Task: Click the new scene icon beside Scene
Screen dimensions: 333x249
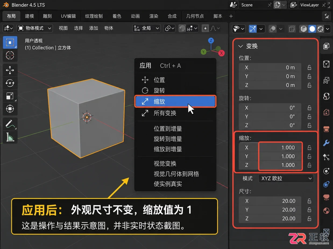Action: coord(278,5)
